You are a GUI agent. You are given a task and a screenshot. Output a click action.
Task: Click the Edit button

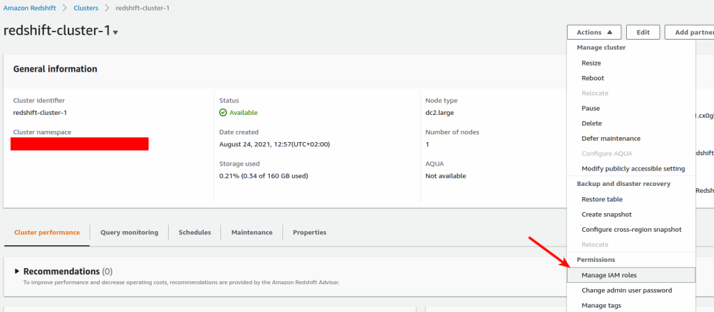tap(643, 32)
